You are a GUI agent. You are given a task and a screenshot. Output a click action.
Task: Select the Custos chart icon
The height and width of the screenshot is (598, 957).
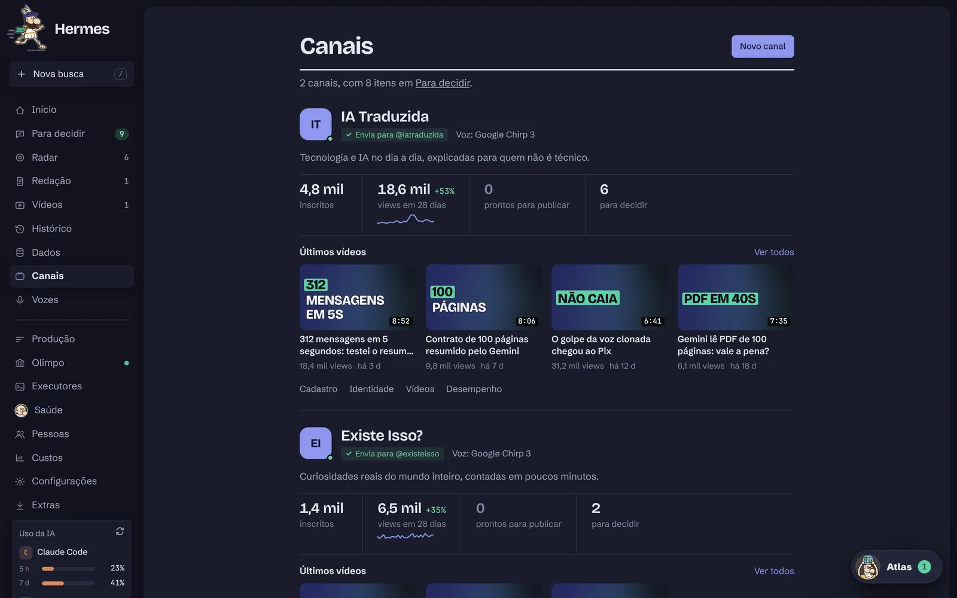point(20,458)
